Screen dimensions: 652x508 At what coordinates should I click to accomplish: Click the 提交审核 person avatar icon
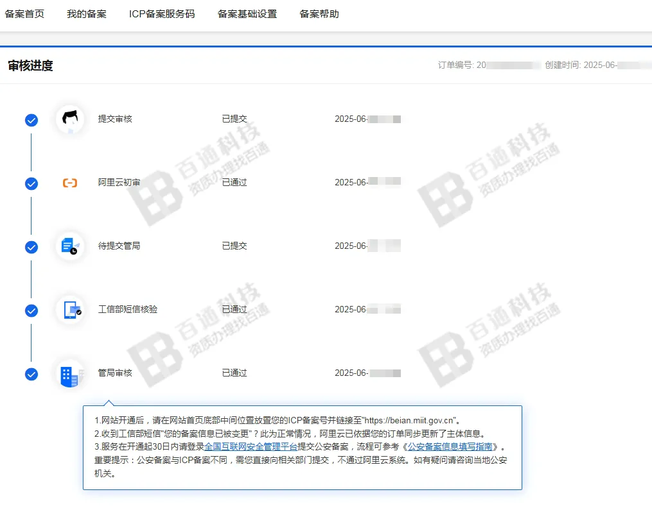coord(70,119)
